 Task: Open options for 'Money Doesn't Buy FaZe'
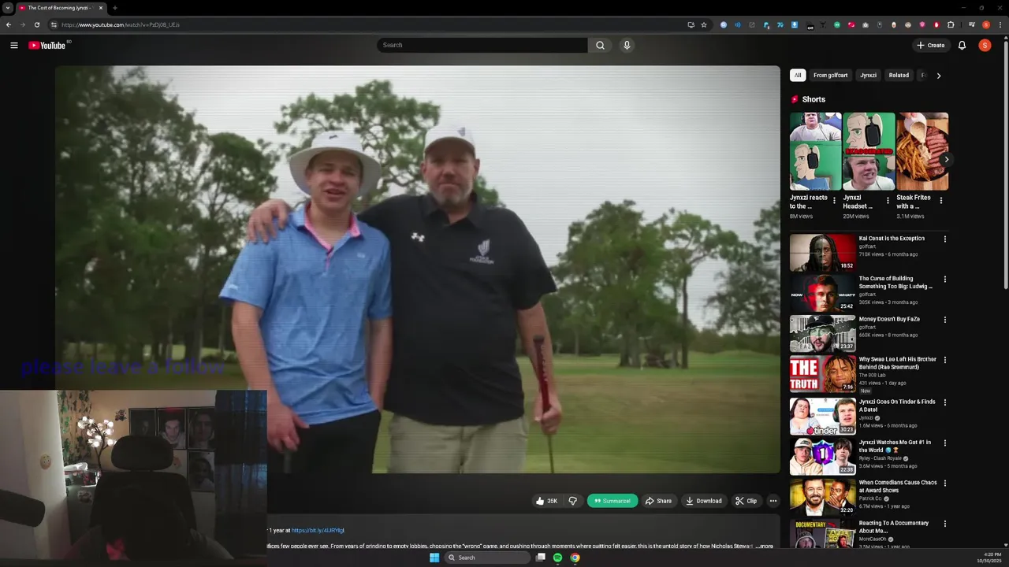click(x=944, y=320)
